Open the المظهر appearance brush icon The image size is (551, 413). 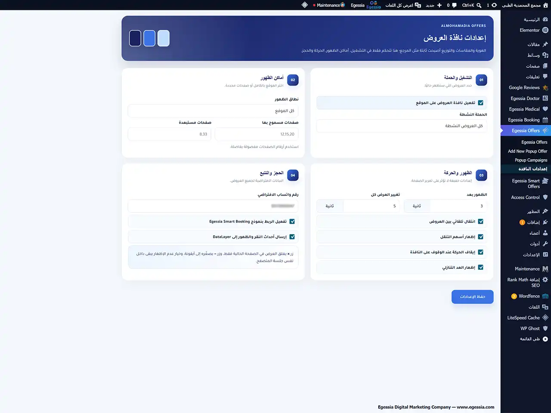[x=545, y=211]
